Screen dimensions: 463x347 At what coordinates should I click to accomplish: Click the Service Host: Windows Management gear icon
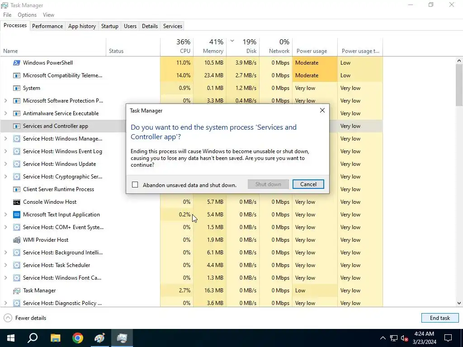click(17, 139)
